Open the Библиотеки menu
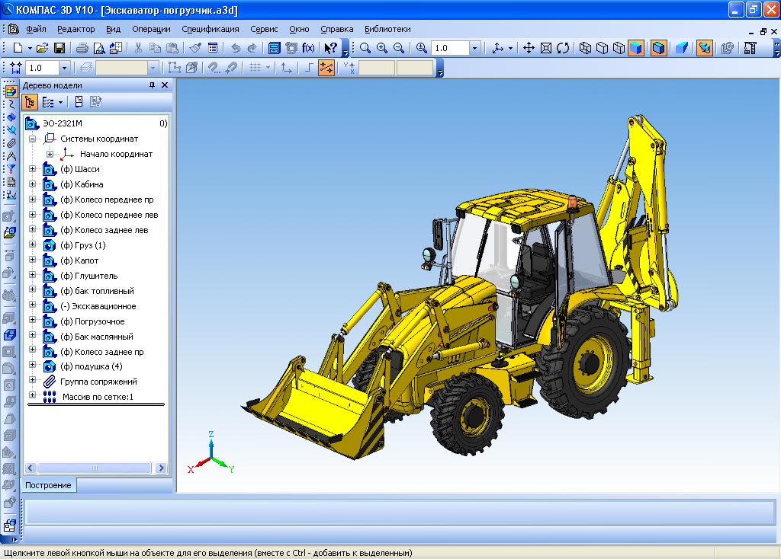 (x=387, y=29)
